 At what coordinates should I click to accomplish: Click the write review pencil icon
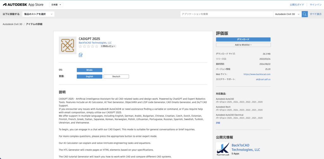(x=81, y=55)
